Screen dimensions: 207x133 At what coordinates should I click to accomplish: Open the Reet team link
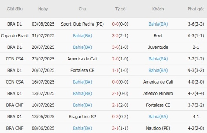[158, 35]
